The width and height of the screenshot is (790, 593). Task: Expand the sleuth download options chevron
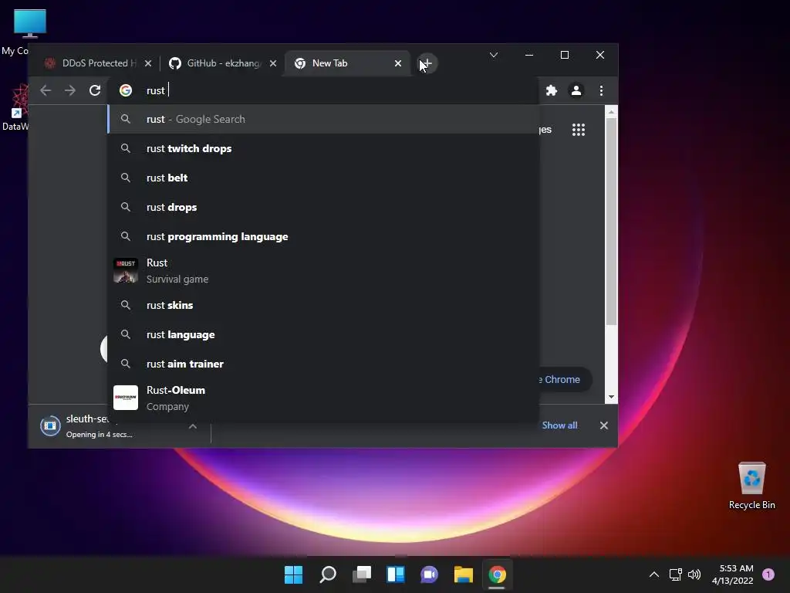[x=192, y=426]
